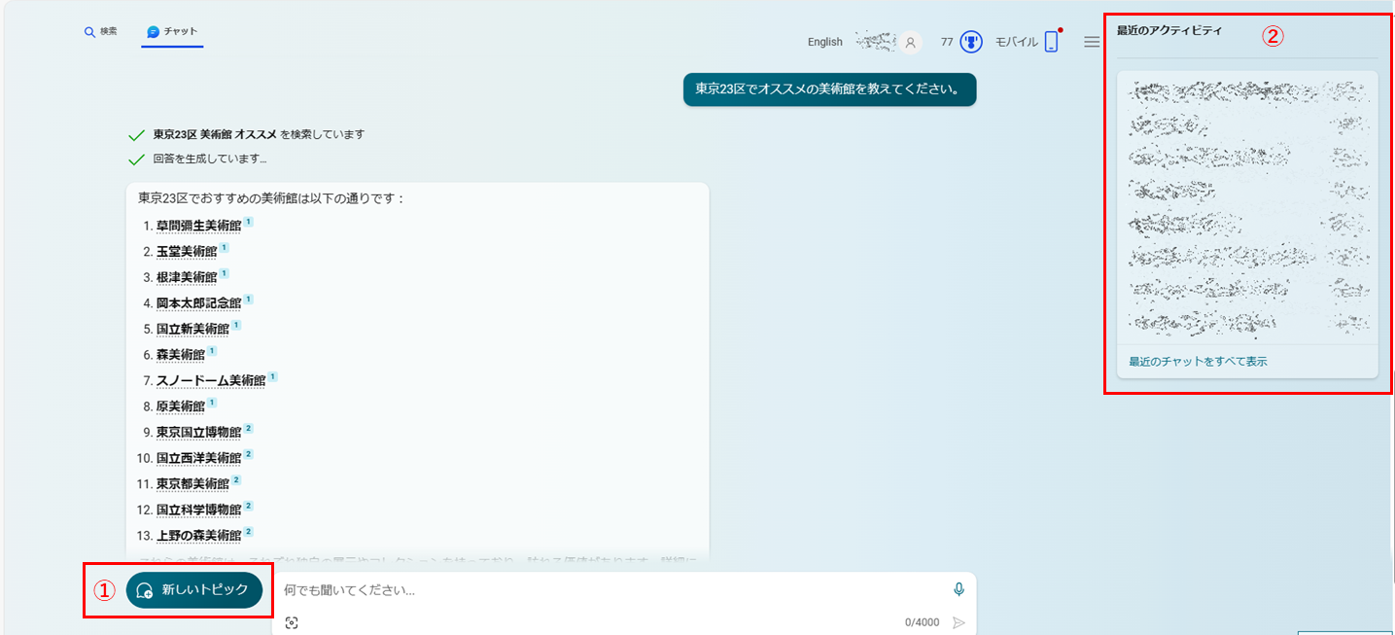Click the 最近のアクティビティ heading
The width and height of the screenshot is (1395, 635).
1169,30
